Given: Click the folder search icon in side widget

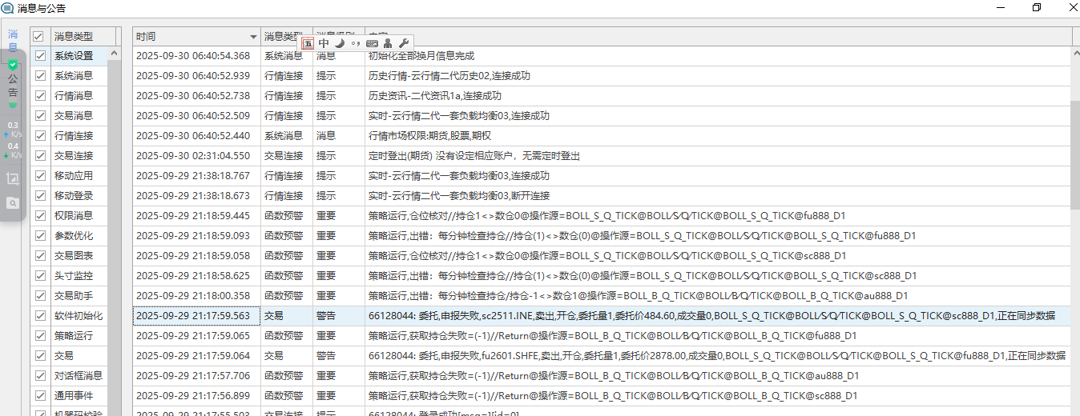Looking at the screenshot, I should (13, 203).
